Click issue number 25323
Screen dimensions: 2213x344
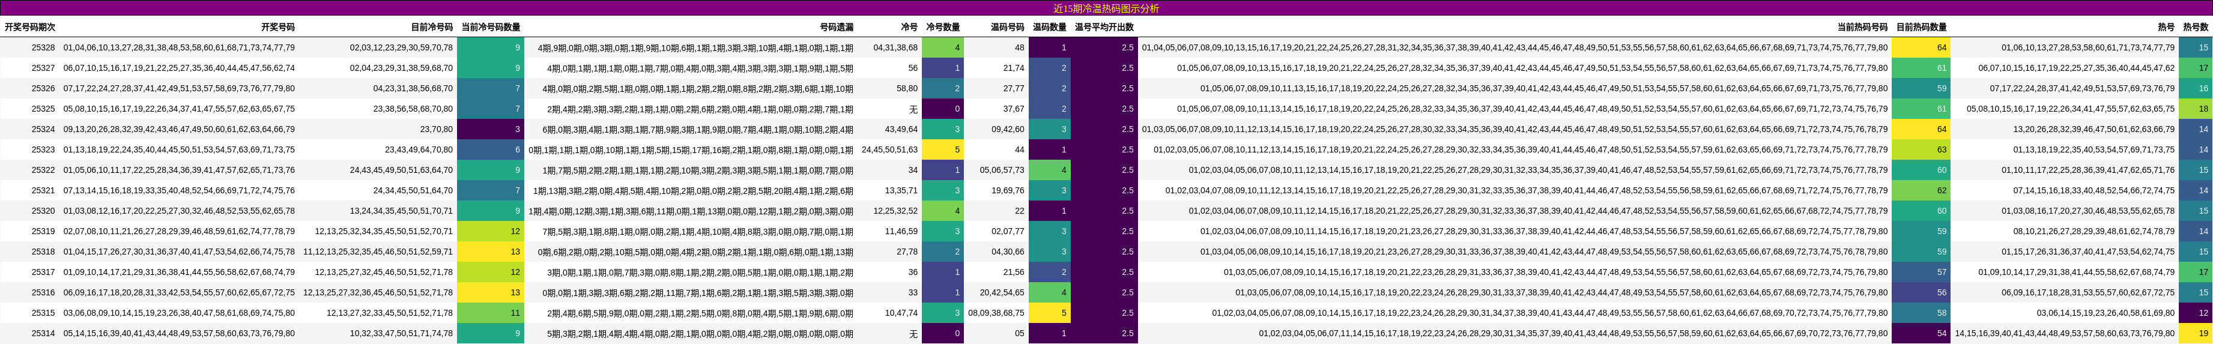click(x=43, y=149)
